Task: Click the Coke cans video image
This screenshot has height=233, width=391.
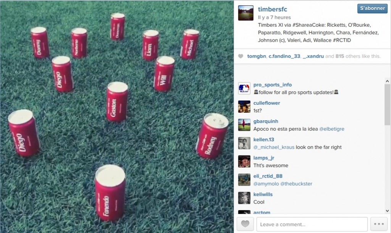Action: (x=117, y=117)
